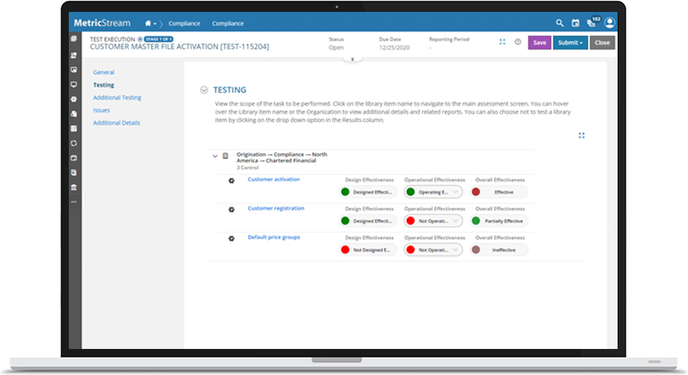
Task: Open Operational Effectiveness dropdown for Customer registration
Action: pyautogui.click(x=433, y=221)
